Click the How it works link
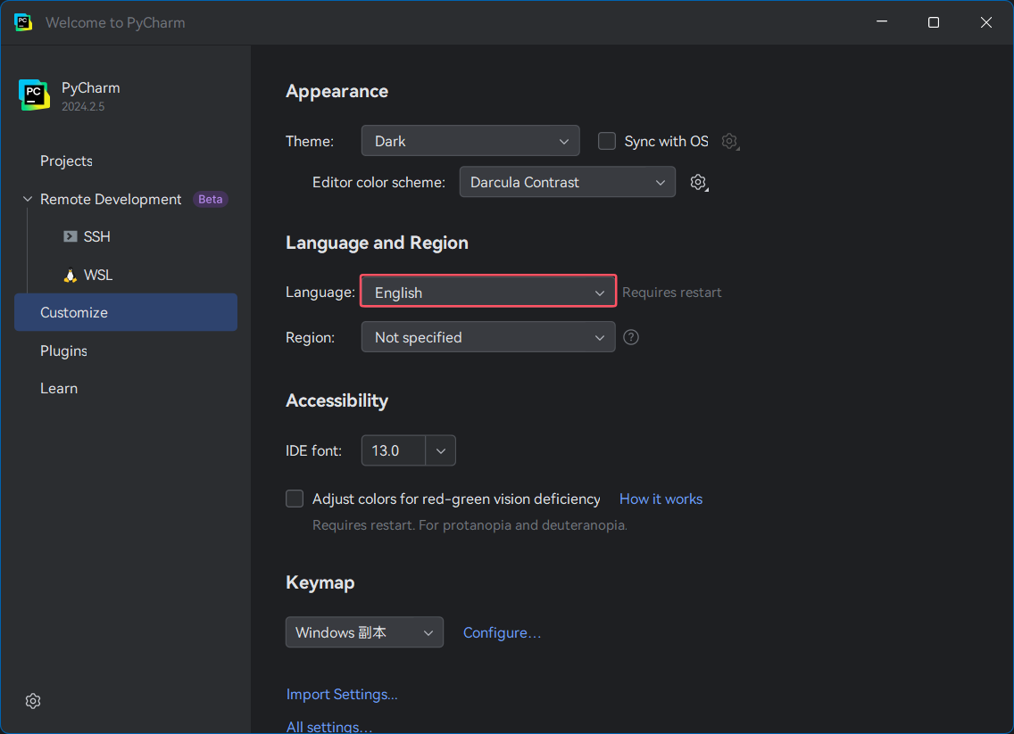 tap(661, 499)
